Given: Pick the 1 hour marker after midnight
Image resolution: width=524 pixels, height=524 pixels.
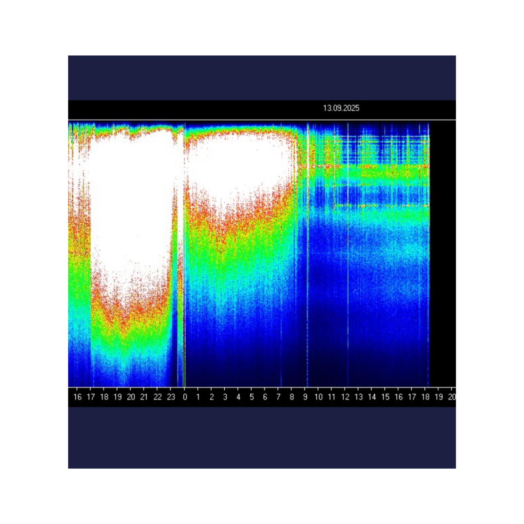Looking at the screenshot, I should [198, 397].
